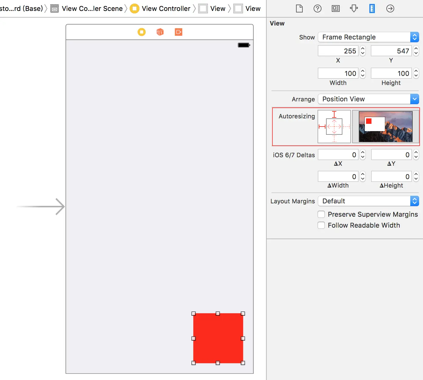Click the ΔHeight delta stepper
Screen dimensions: 423x380
click(416, 177)
